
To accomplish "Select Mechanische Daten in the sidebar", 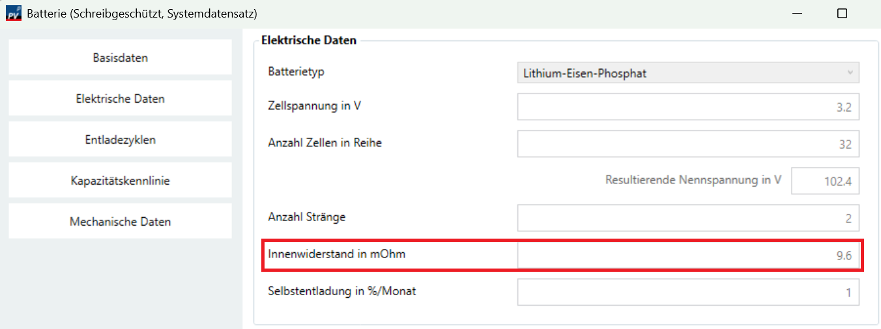I will pos(120,222).
